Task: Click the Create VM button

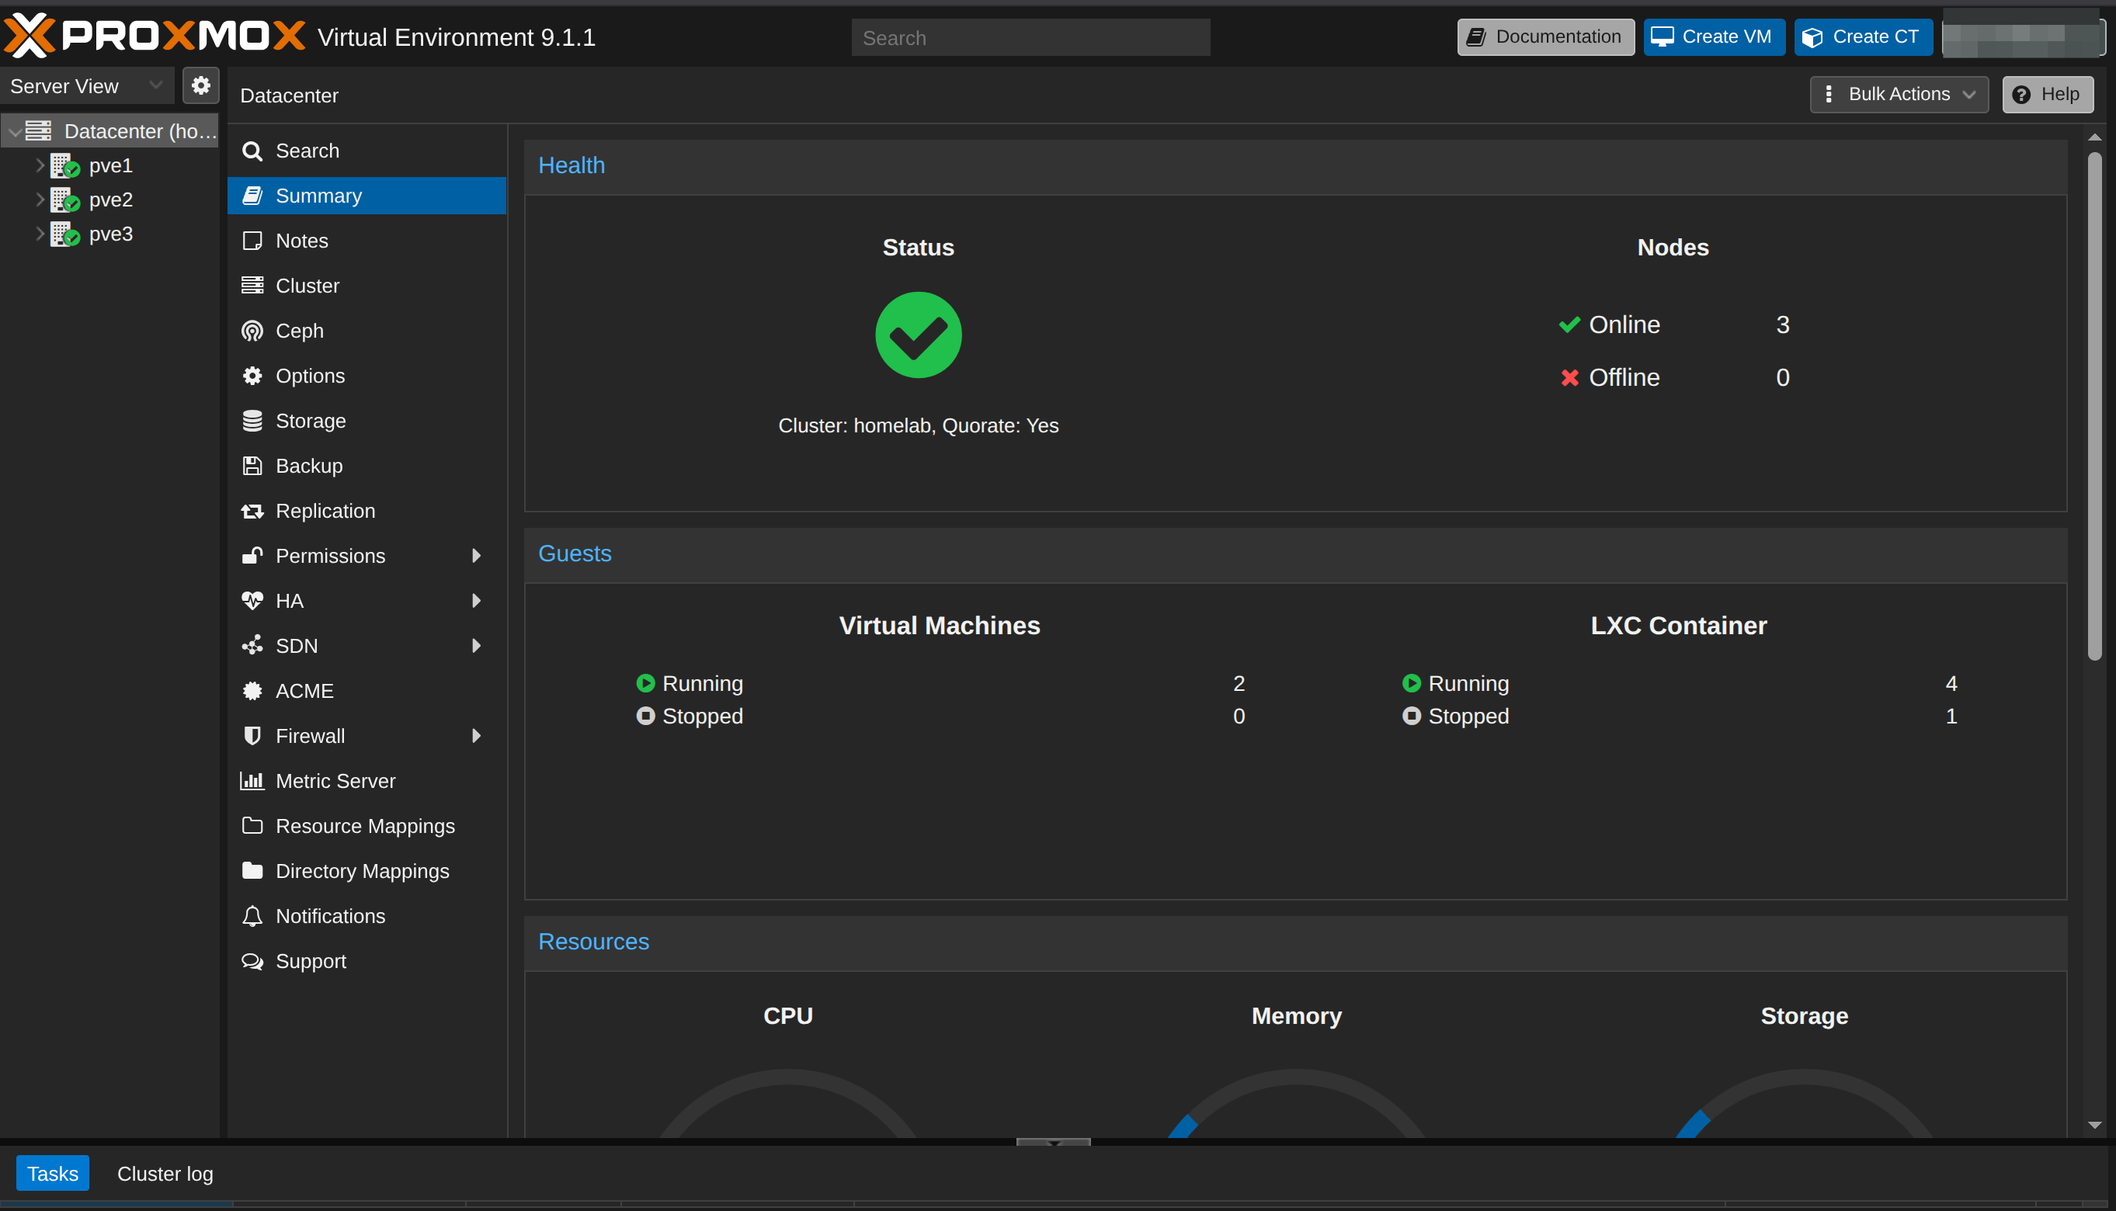Action: (x=1714, y=36)
